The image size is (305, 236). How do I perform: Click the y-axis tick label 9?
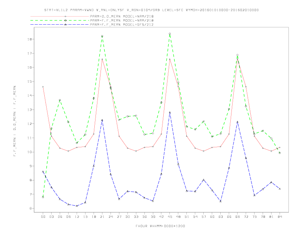pos(30,166)
